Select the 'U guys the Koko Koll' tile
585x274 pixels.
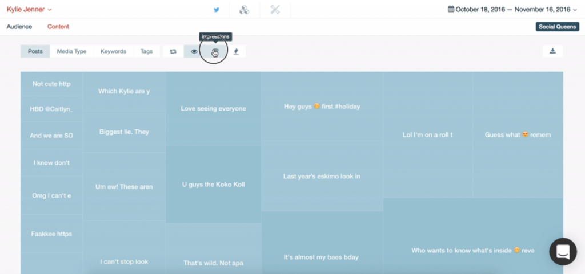click(213, 185)
